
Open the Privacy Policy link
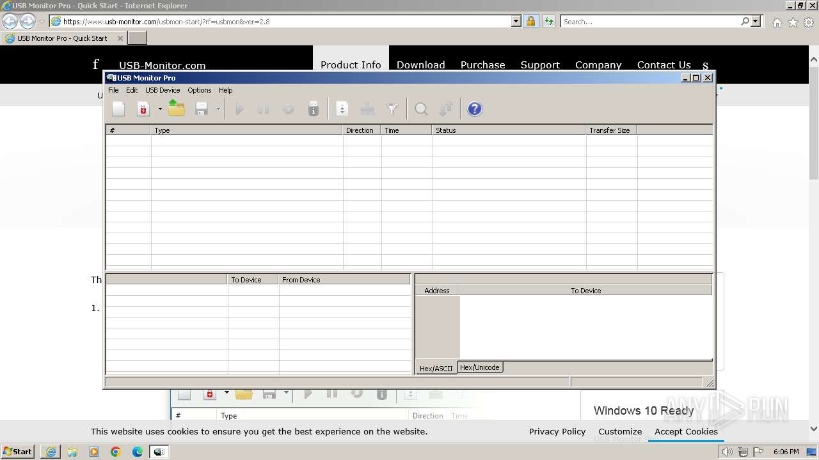point(557,431)
